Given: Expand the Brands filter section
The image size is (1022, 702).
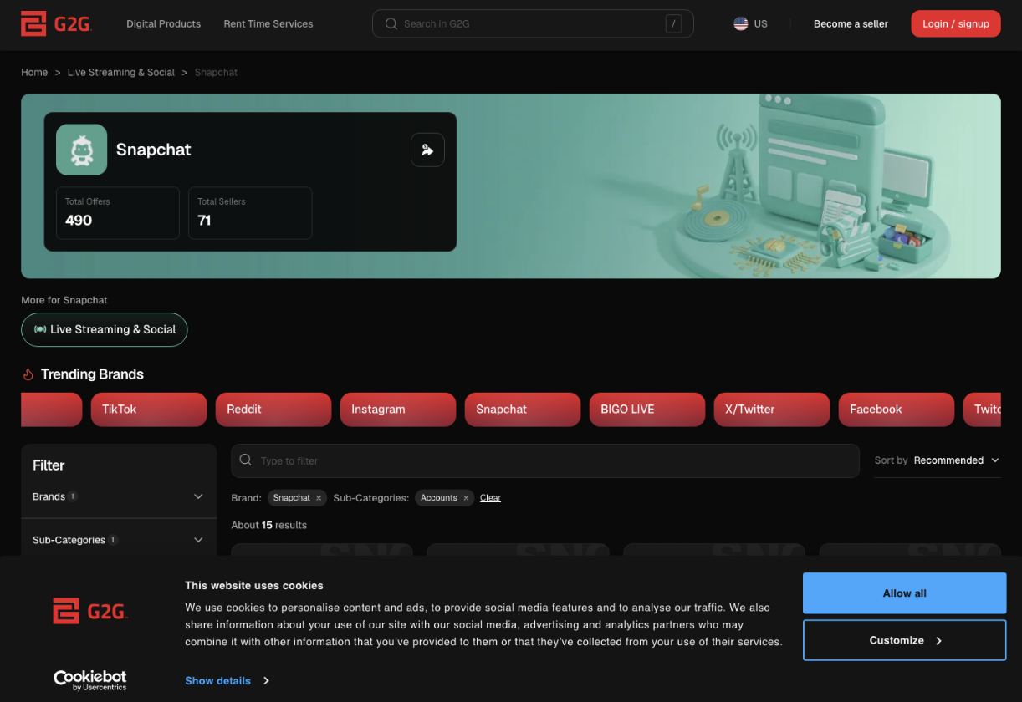Looking at the screenshot, I should tap(198, 496).
